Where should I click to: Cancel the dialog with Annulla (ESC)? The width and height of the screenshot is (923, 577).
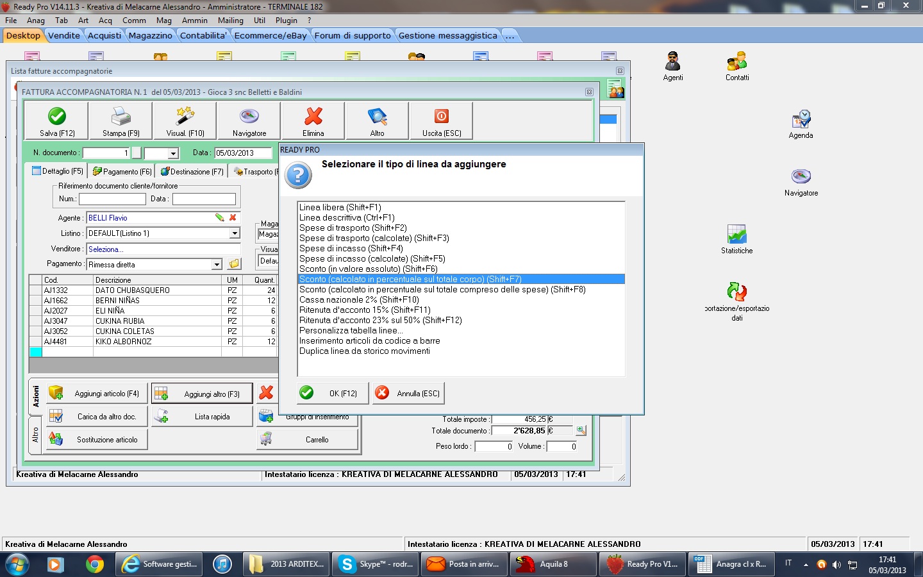(x=408, y=393)
